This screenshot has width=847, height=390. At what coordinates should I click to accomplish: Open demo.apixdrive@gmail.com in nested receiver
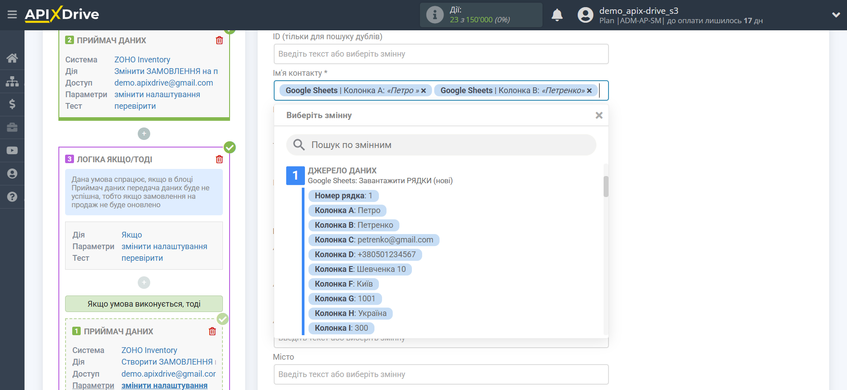pyautogui.click(x=169, y=374)
